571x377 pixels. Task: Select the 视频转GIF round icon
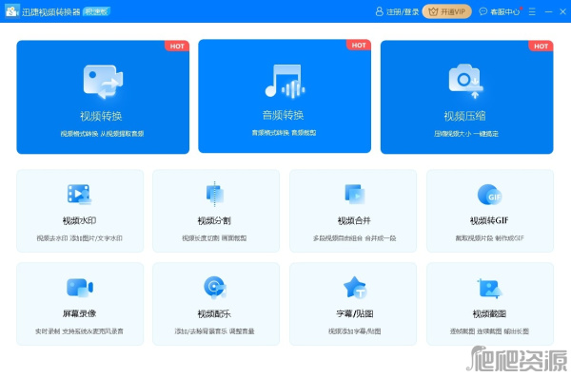coord(490,195)
